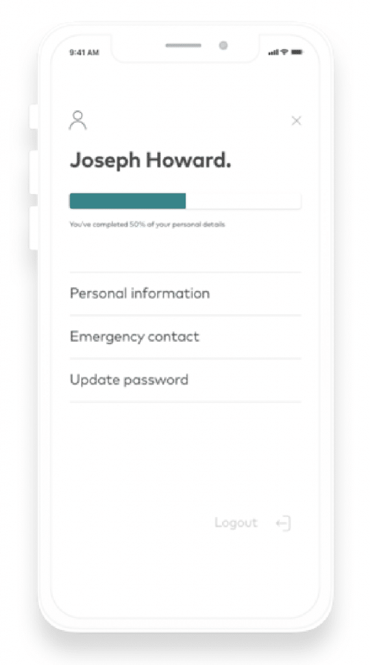Click the volume down side button
Screen dimensions: 370x665
(x=34, y=228)
